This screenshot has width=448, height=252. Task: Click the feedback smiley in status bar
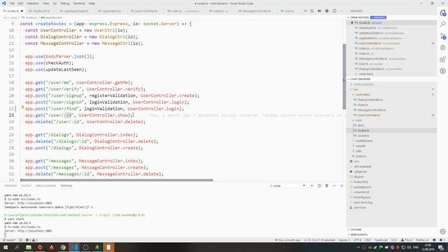point(434,240)
